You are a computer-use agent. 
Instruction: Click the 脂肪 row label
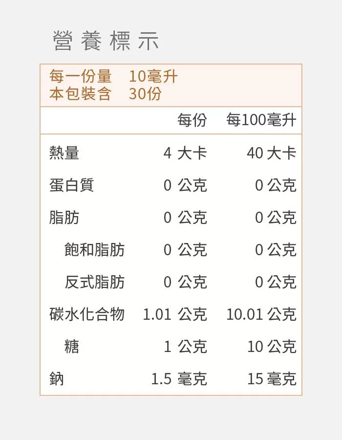[64, 218]
